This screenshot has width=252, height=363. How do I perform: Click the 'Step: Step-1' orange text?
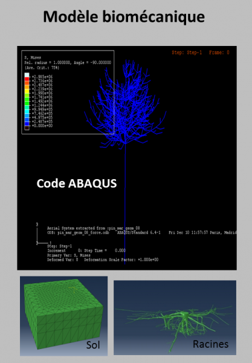[187, 53]
